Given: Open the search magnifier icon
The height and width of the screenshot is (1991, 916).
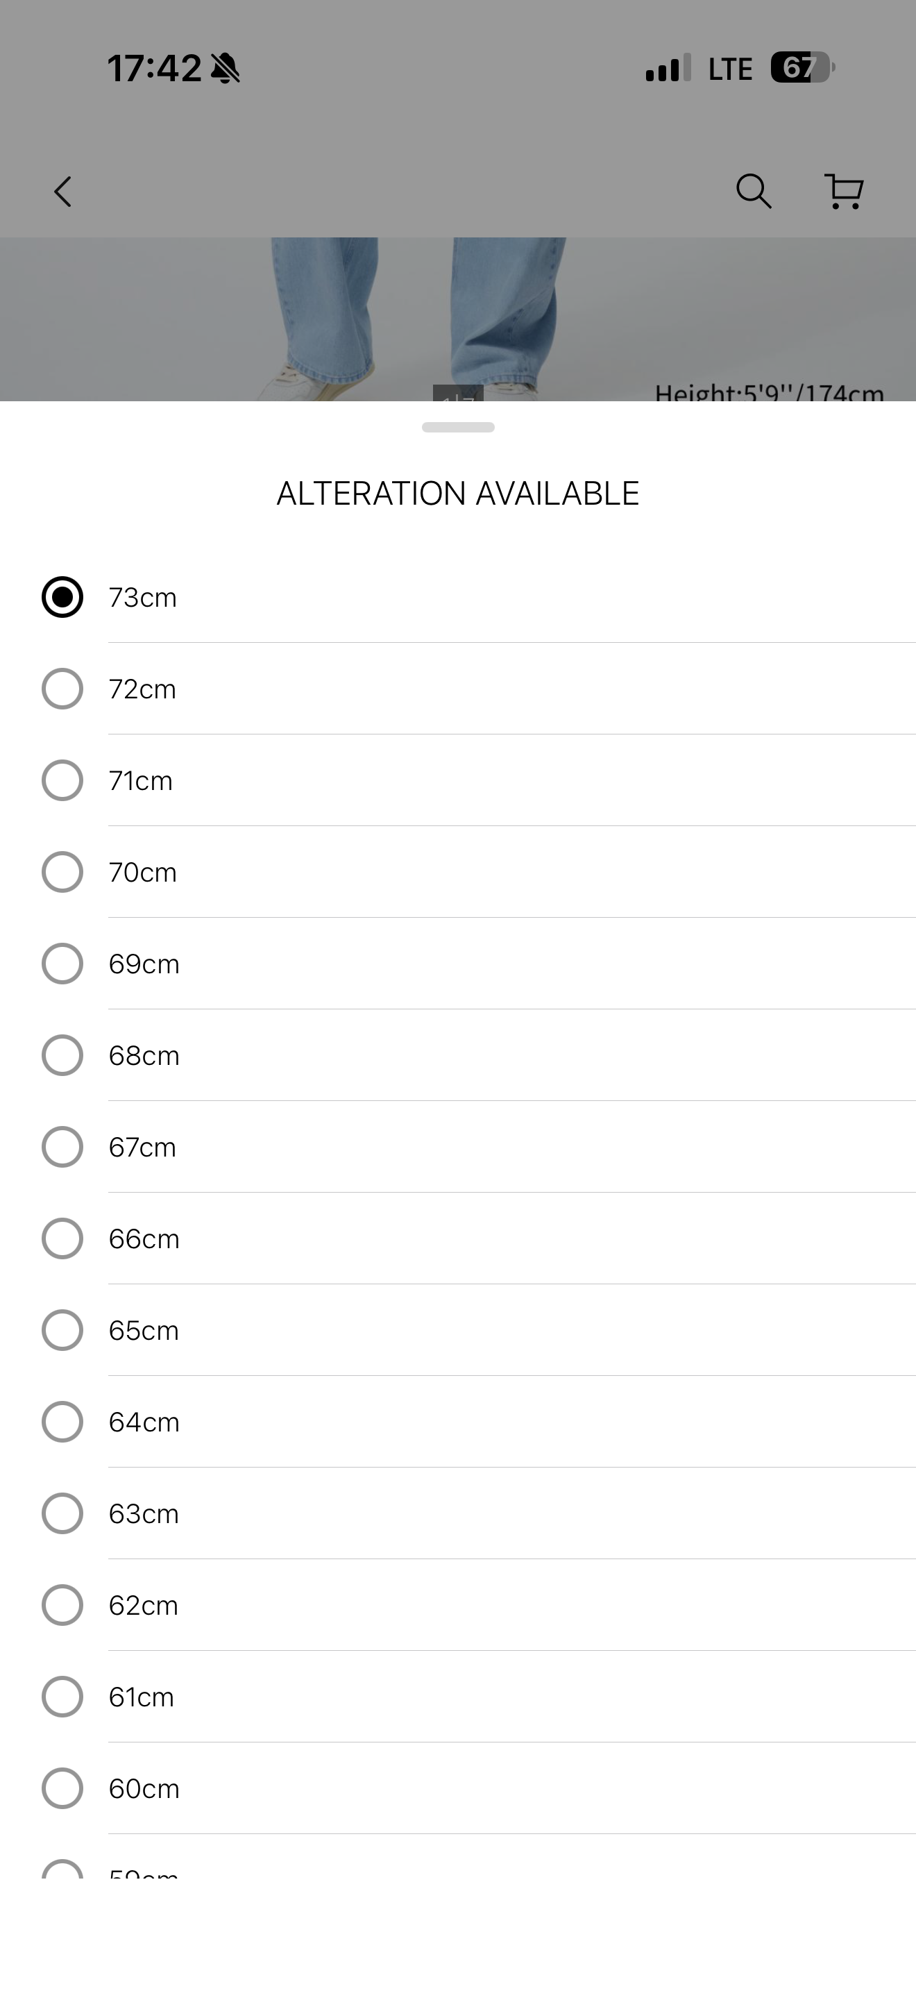Looking at the screenshot, I should (753, 191).
